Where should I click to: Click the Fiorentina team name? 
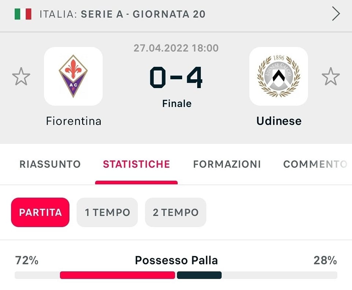pos(74,121)
